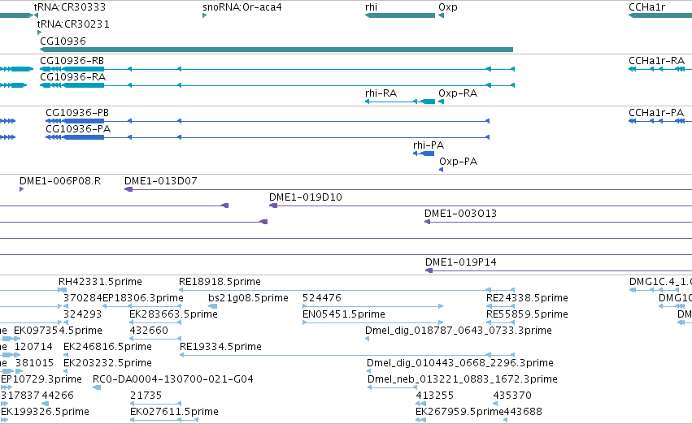The width and height of the screenshot is (692, 424).
Task: Select the 524476 feature
Action: click(x=373, y=306)
